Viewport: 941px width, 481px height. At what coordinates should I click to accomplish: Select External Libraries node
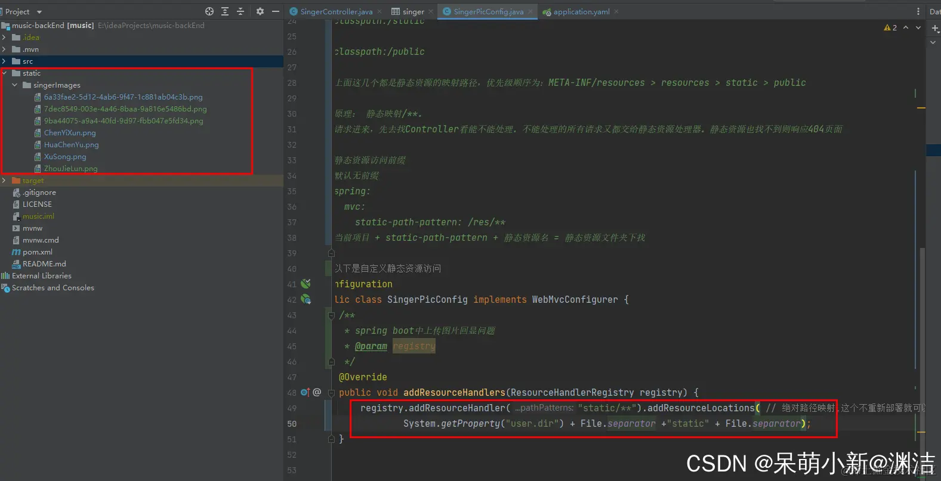pos(41,275)
